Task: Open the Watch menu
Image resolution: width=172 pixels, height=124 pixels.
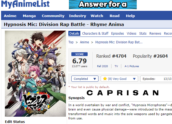Action: pos(97,16)
